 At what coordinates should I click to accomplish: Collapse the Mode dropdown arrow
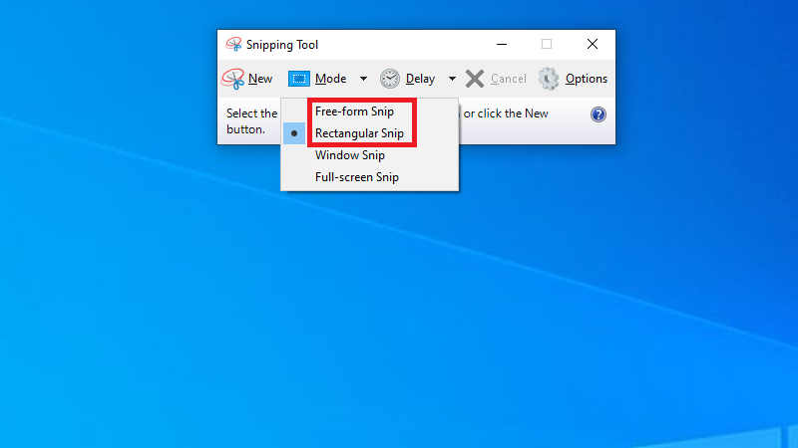point(363,79)
